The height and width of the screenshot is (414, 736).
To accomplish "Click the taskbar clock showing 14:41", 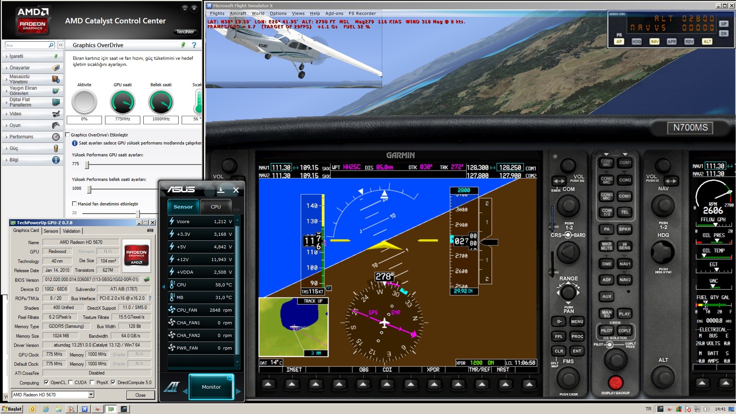I will click(720, 409).
